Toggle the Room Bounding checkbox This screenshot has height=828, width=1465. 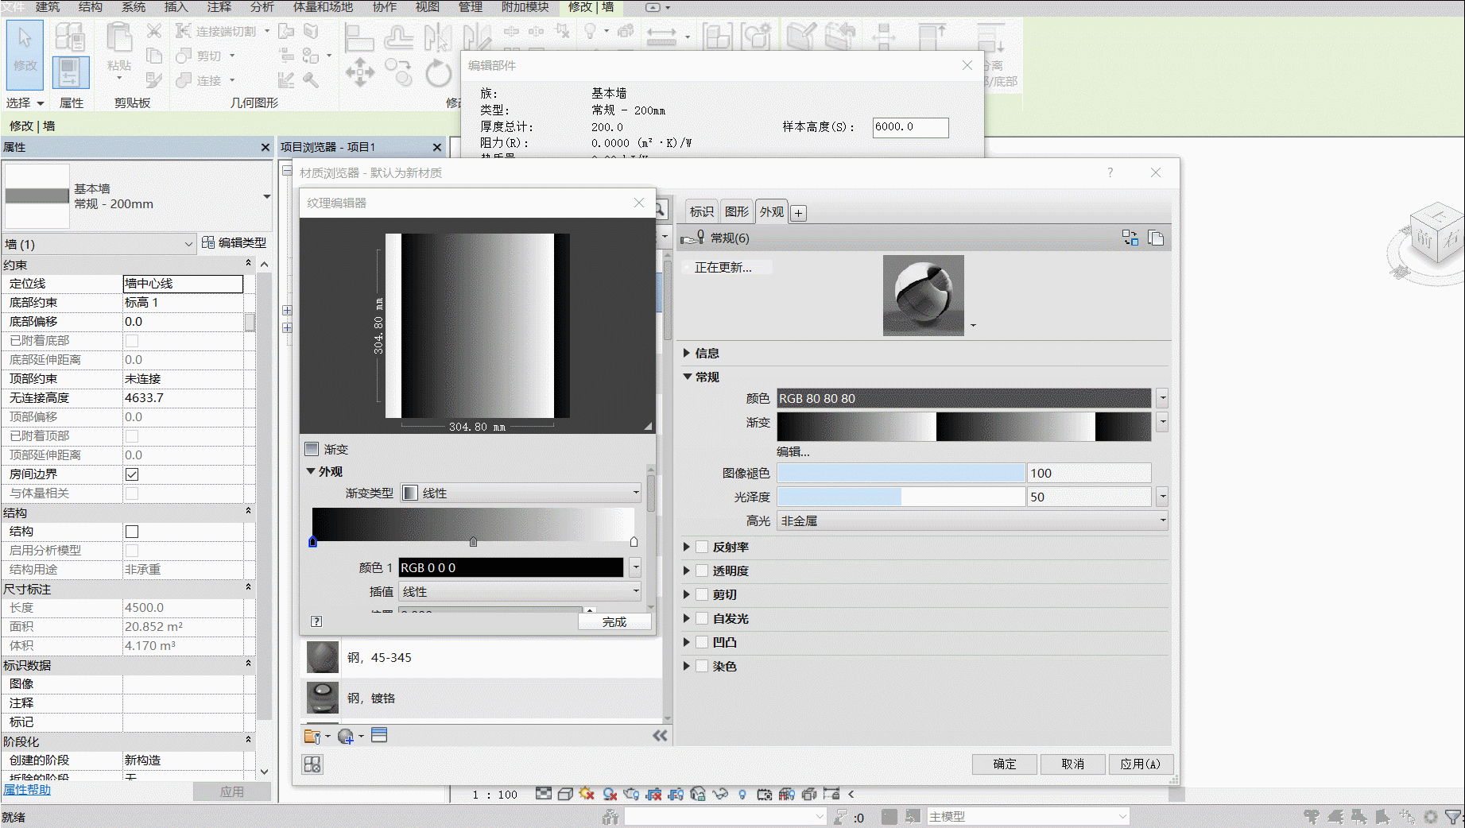[132, 474]
